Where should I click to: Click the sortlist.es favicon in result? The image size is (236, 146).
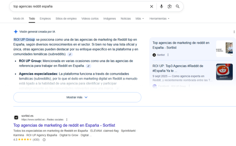(16, 118)
